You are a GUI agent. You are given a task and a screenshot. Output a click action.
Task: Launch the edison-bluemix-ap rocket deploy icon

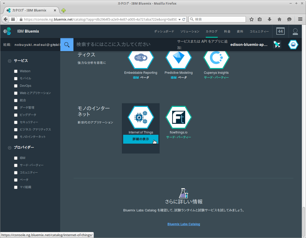coord(277,44)
